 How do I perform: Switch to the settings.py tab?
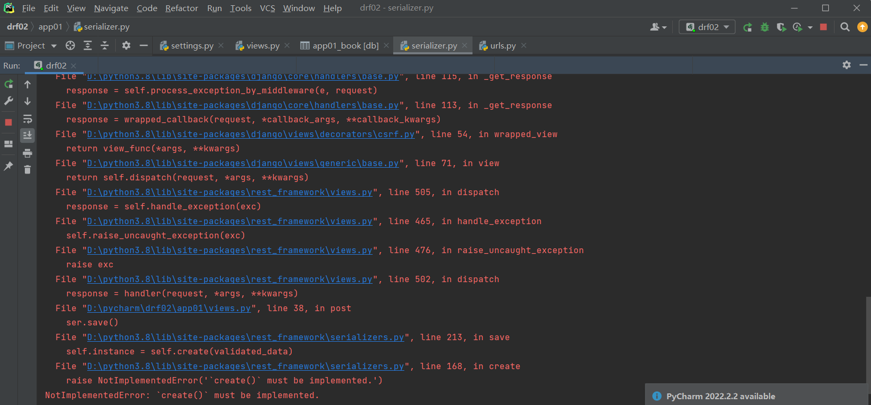click(192, 46)
